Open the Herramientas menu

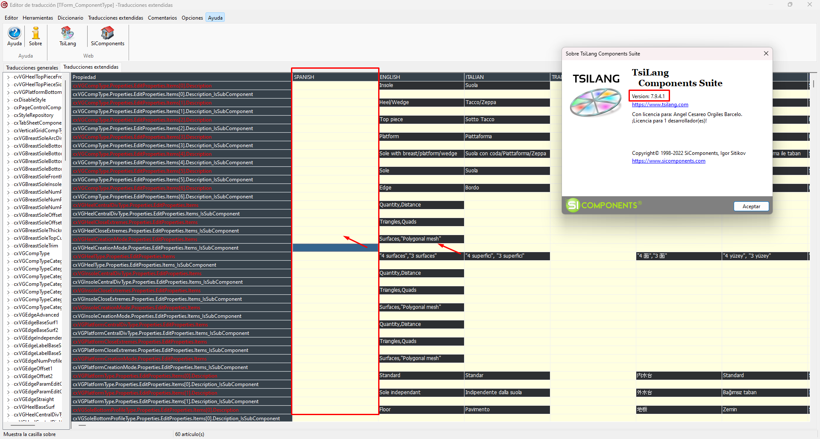click(x=38, y=17)
